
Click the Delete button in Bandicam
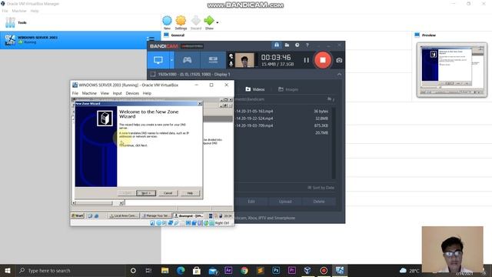click(319, 202)
